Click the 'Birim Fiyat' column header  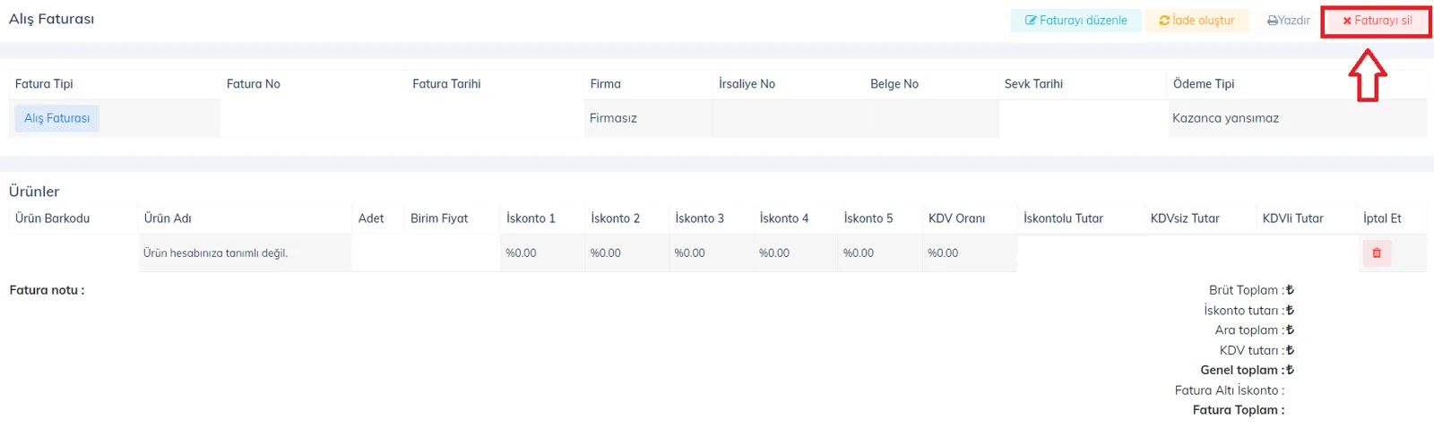tap(439, 218)
